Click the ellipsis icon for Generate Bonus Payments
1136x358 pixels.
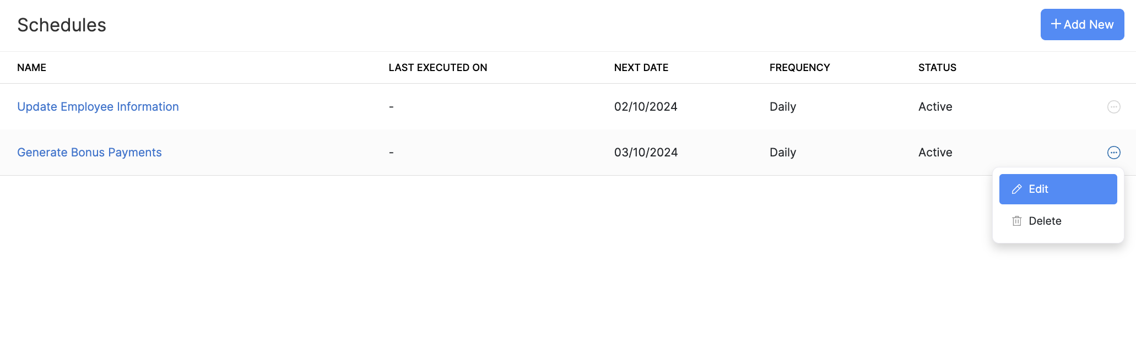[x=1113, y=153]
